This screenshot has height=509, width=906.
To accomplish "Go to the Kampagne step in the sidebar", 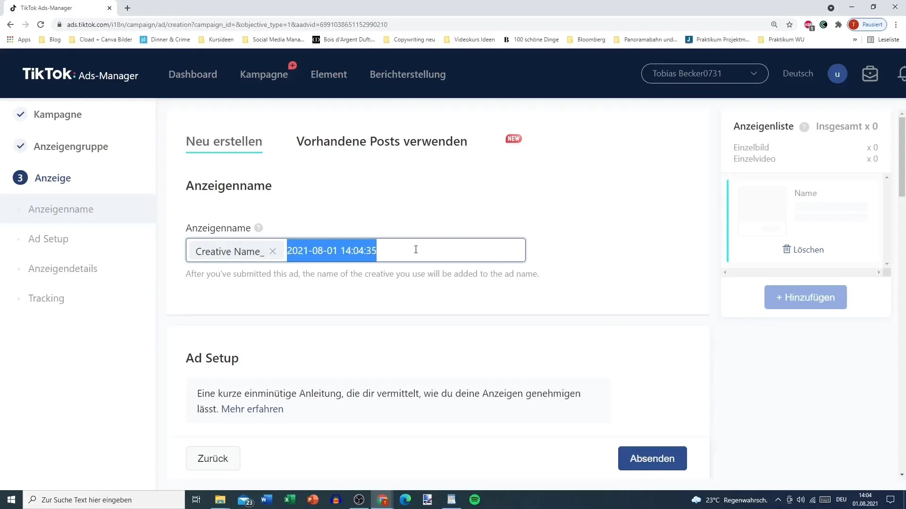I will click(58, 115).
